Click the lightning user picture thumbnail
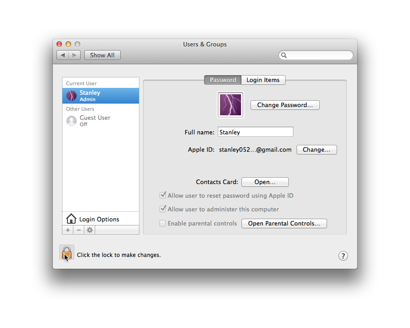Viewport: 410px width, 328px height. point(231,105)
